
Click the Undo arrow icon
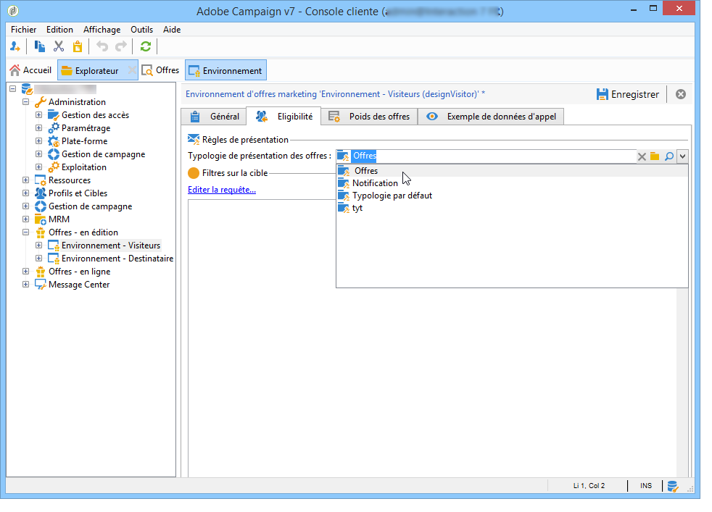(102, 46)
